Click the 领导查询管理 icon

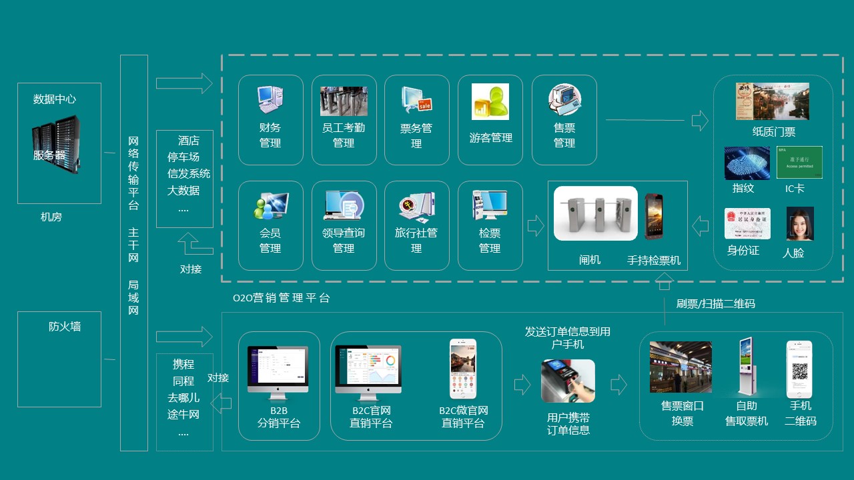point(344,205)
